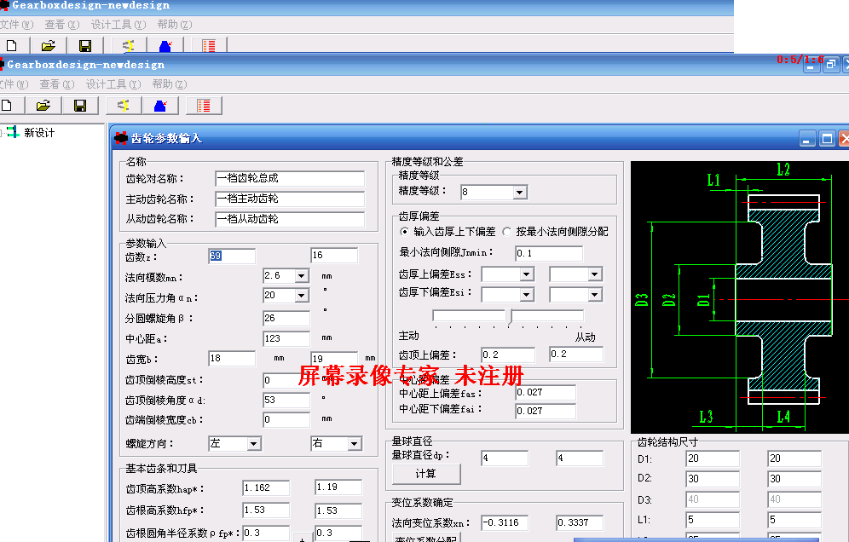Open 查看 menu in front window

click(57, 84)
